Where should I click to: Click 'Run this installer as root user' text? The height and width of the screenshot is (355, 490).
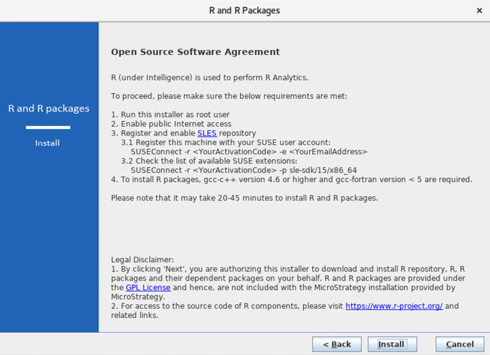[x=170, y=115]
